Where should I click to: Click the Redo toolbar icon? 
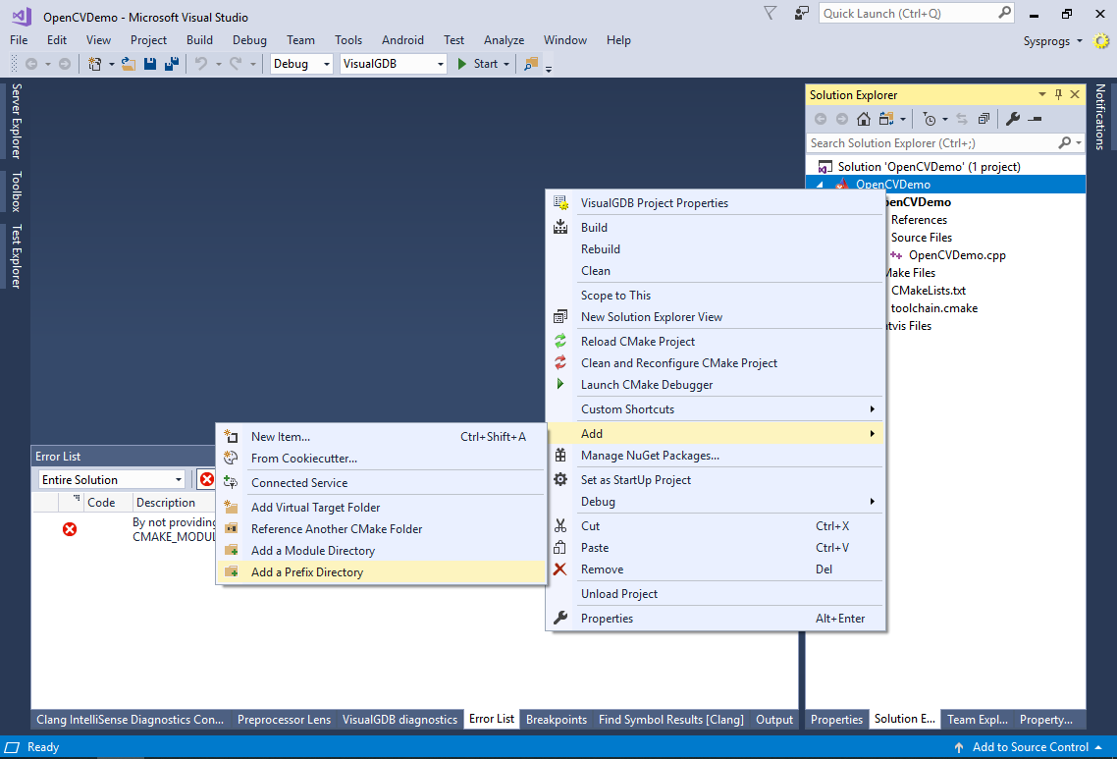click(236, 64)
